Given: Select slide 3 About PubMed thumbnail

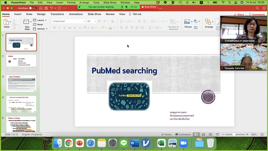Looking at the screenshot, I should click(x=21, y=83).
